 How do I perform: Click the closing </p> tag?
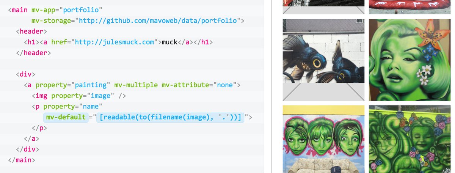[x=39, y=128]
